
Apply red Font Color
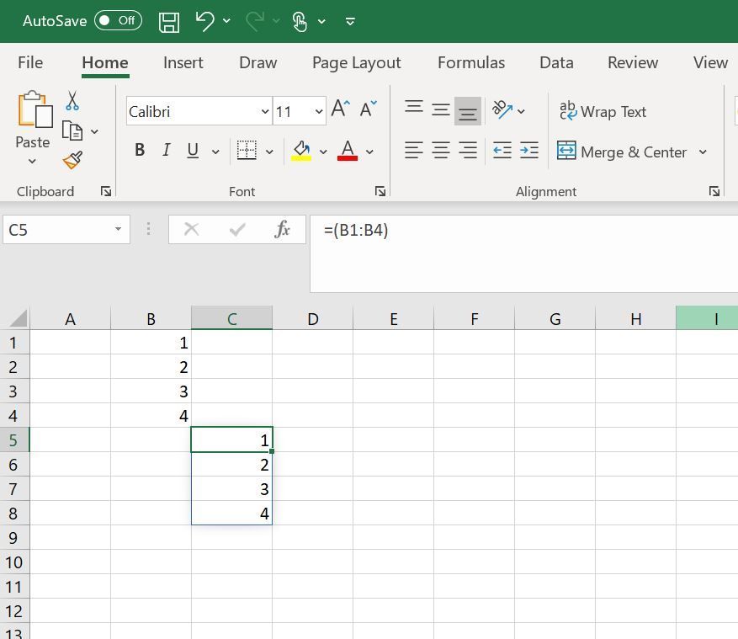(x=348, y=151)
